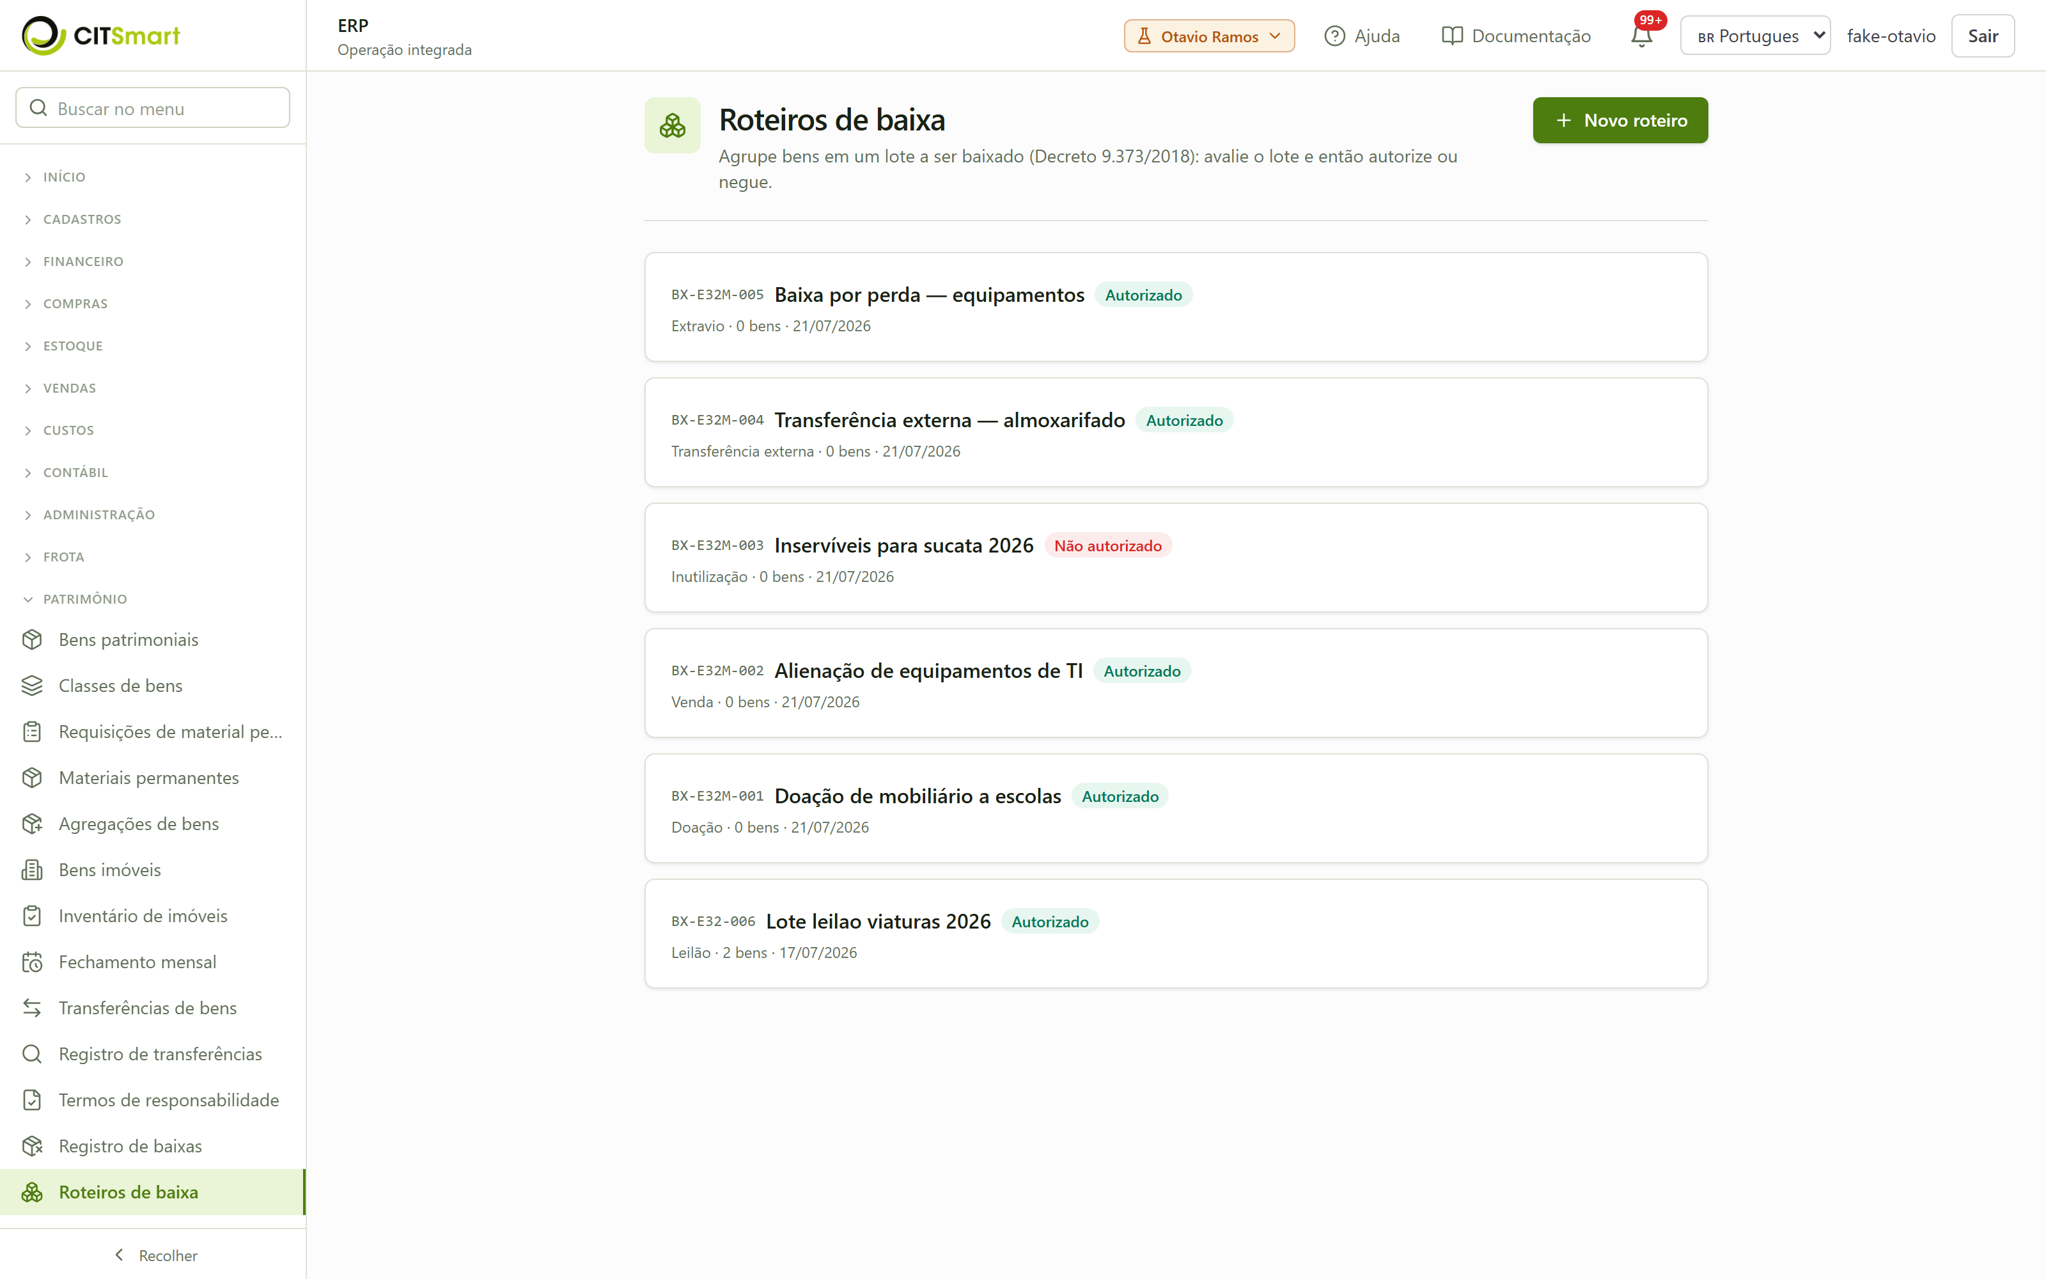
Task: Click the Transferências de bens arrows icon
Action: 32,1007
